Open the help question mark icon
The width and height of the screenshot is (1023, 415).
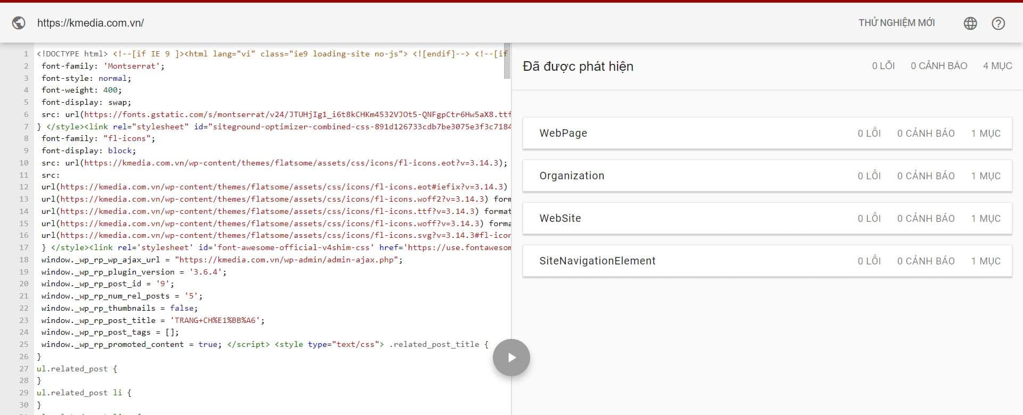tap(998, 23)
